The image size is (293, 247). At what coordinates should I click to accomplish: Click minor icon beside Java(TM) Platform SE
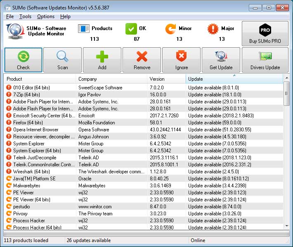tap(9, 178)
